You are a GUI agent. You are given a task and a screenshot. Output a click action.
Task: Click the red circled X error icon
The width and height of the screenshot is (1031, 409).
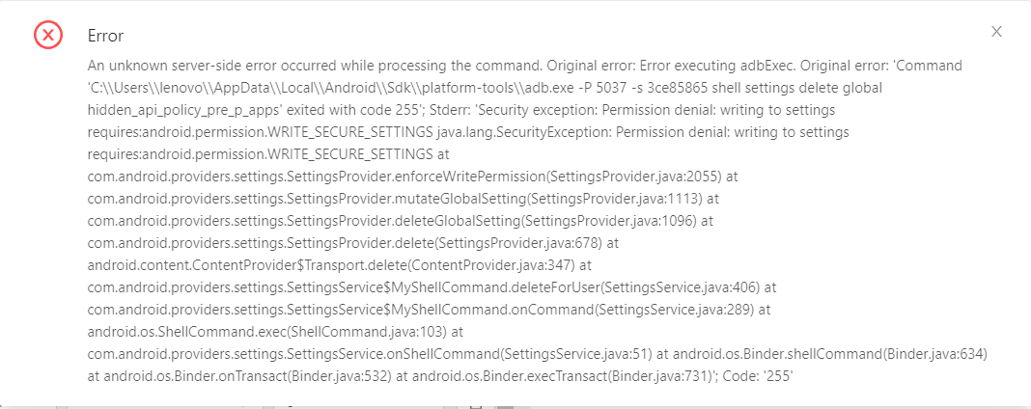tap(48, 35)
